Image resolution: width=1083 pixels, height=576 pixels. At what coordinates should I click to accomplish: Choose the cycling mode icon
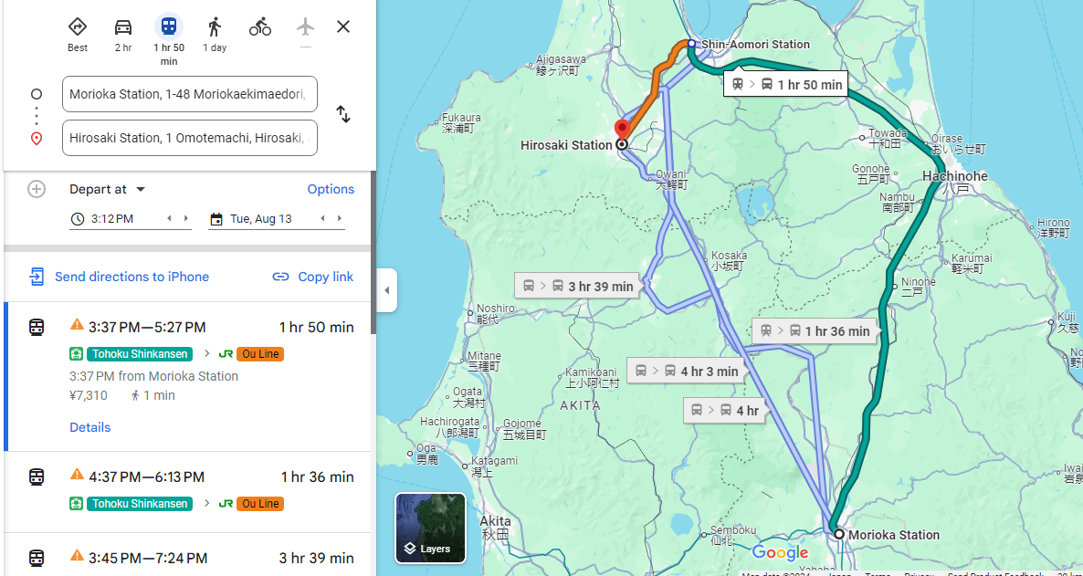click(259, 27)
